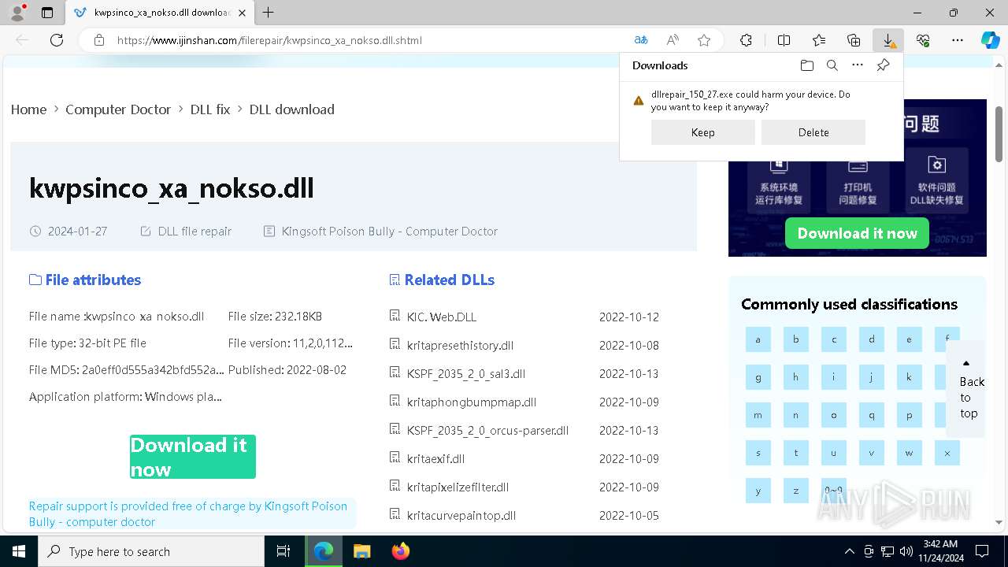Screen dimensions: 1008x567
Task: Click Back to top button
Action: click(x=966, y=388)
